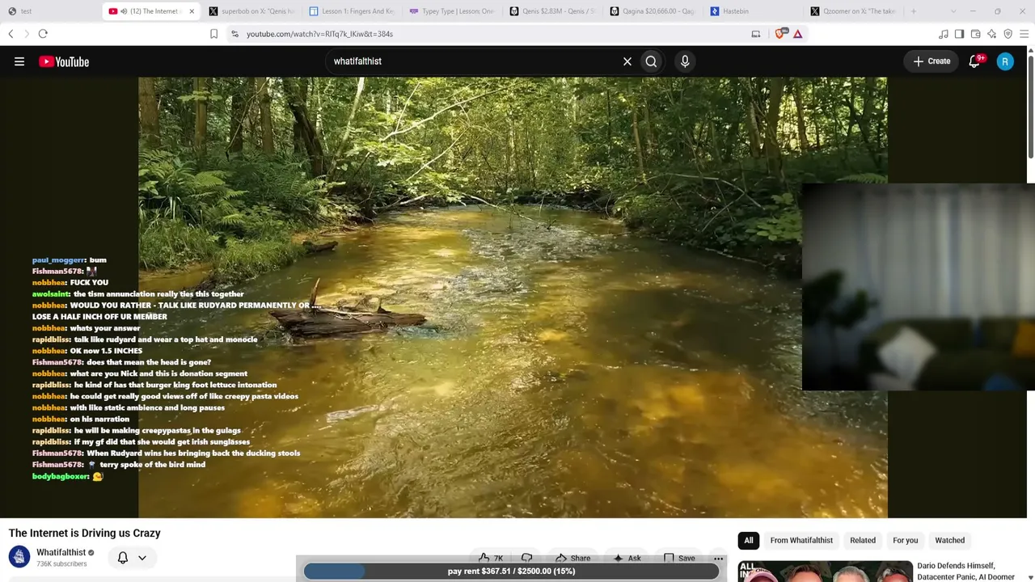Open the Whatifalthist channel name link
Viewport: 1035px width, 582px height.
point(61,553)
